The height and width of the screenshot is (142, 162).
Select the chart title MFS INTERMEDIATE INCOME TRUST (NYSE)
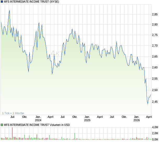pos(31,2)
